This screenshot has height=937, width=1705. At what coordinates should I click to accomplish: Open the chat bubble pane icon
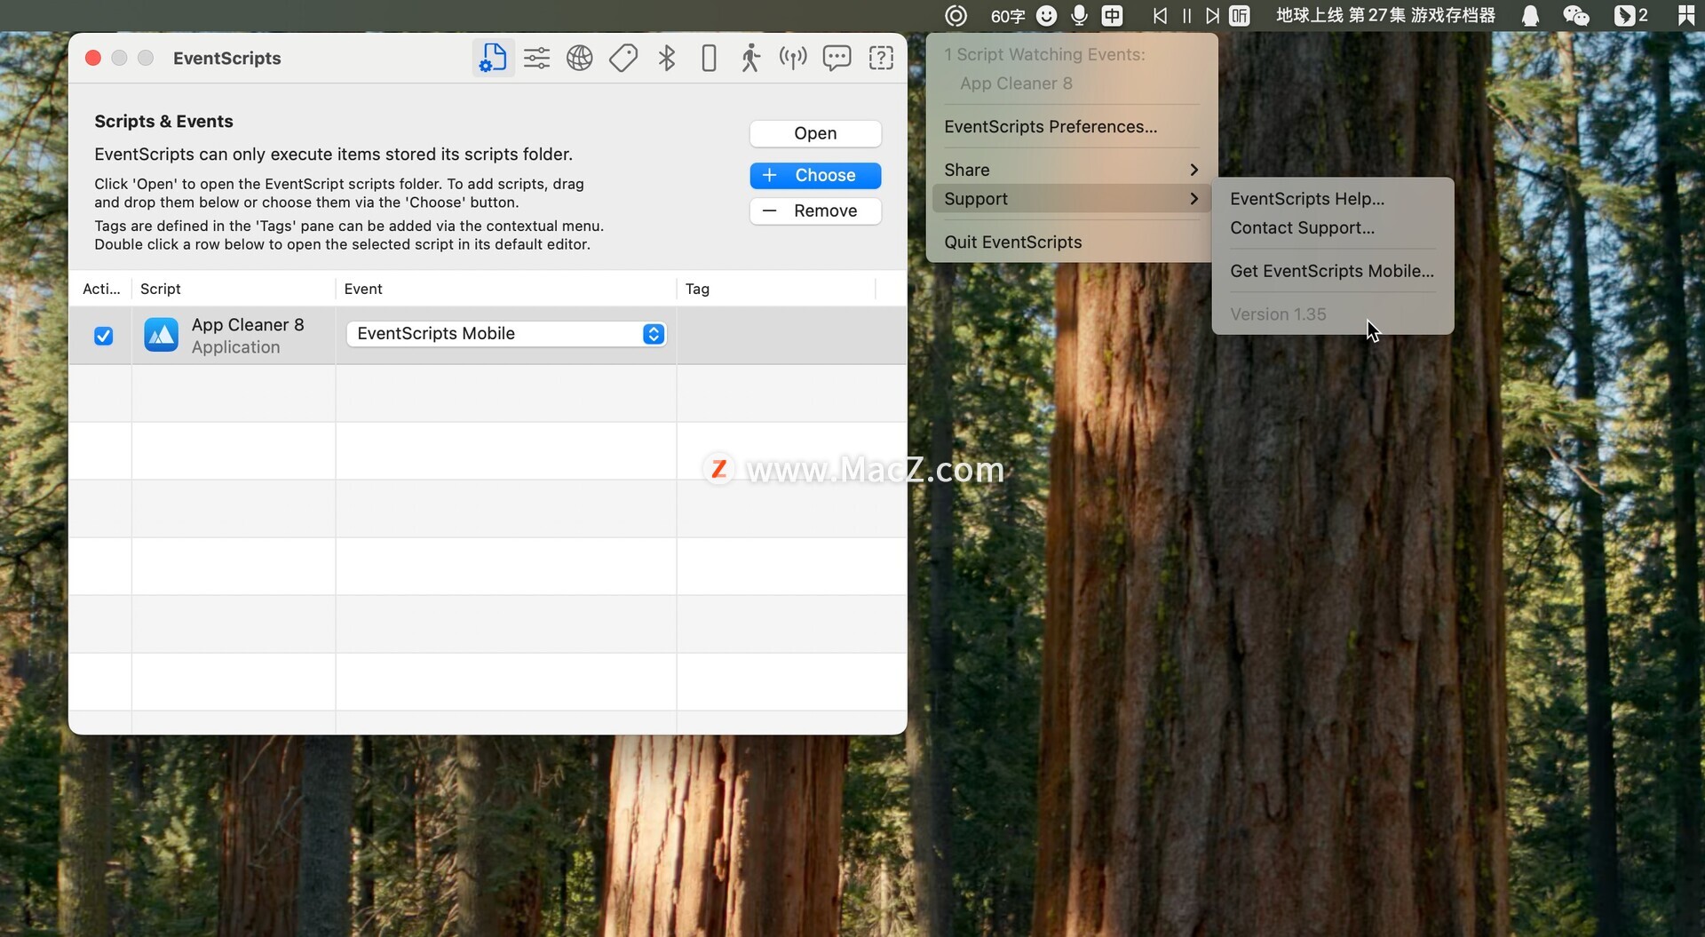(837, 58)
